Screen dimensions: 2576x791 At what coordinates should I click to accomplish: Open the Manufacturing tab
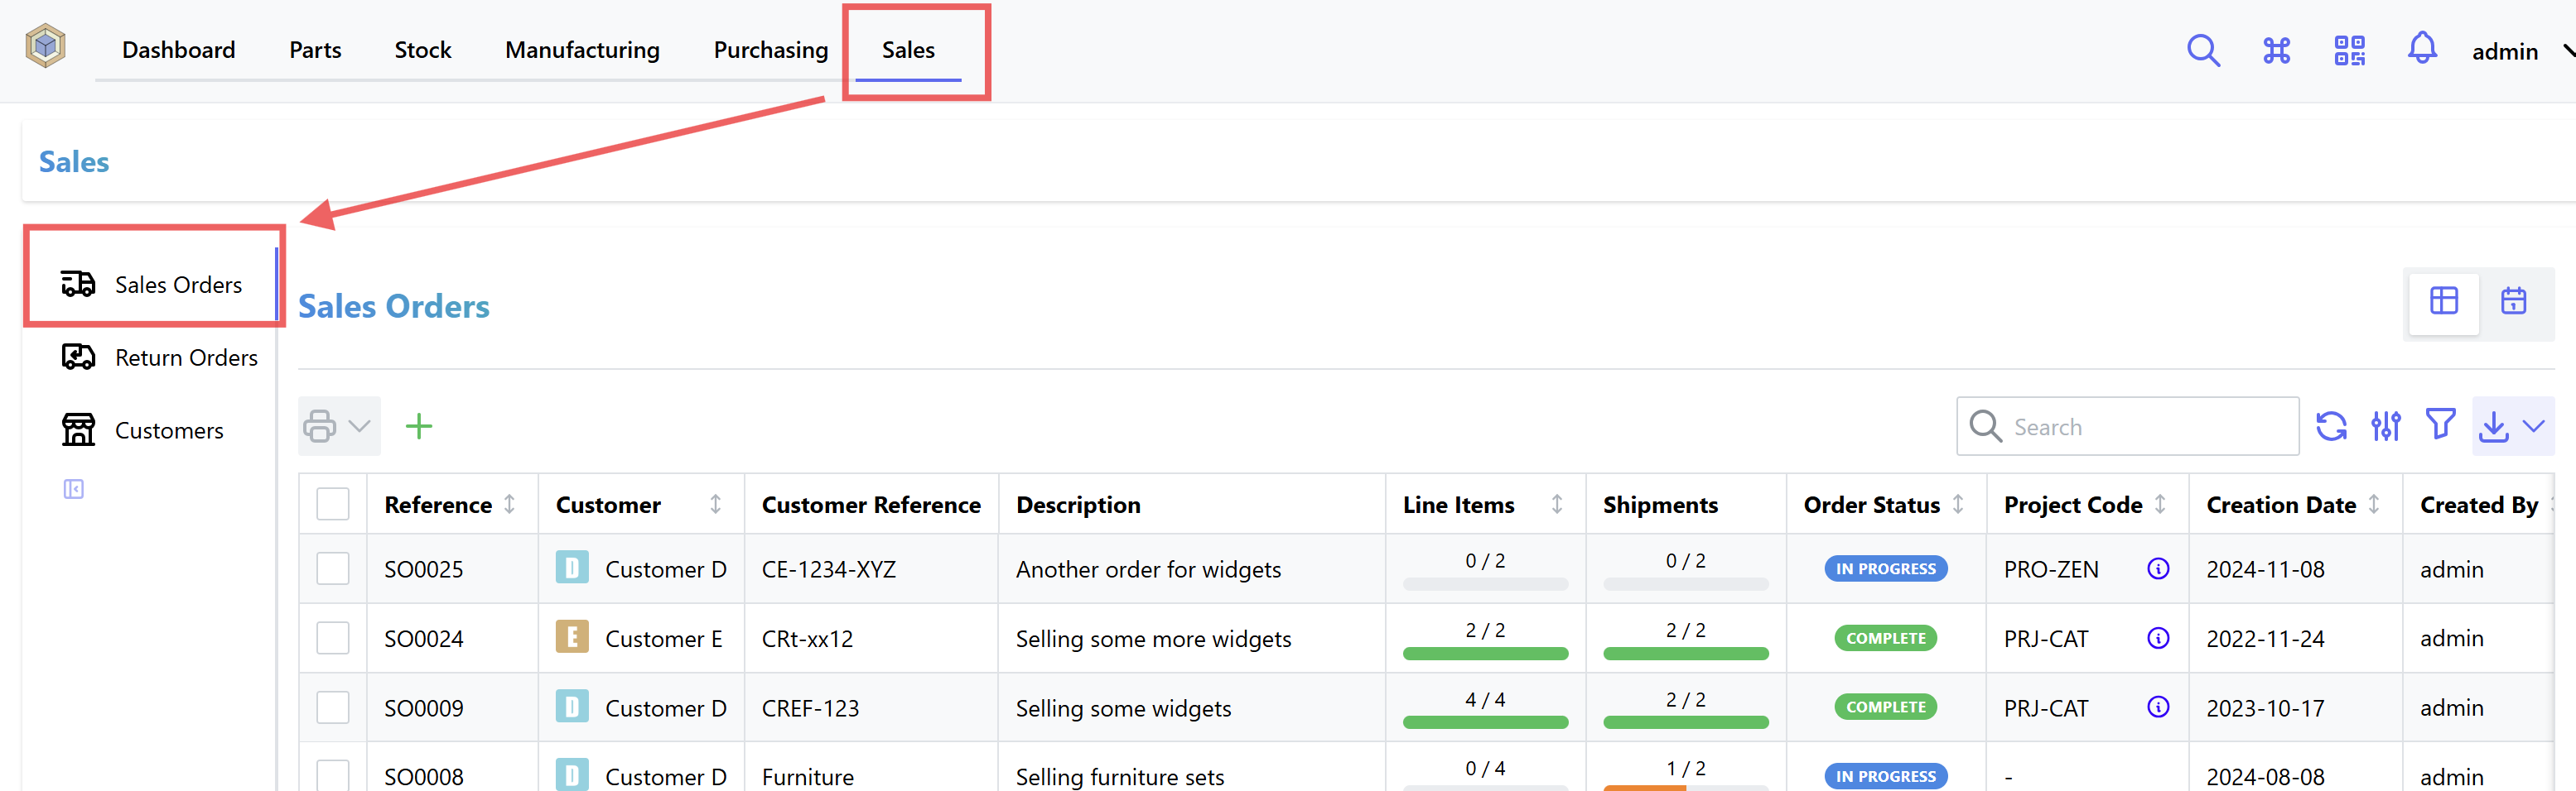click(582, 49)
